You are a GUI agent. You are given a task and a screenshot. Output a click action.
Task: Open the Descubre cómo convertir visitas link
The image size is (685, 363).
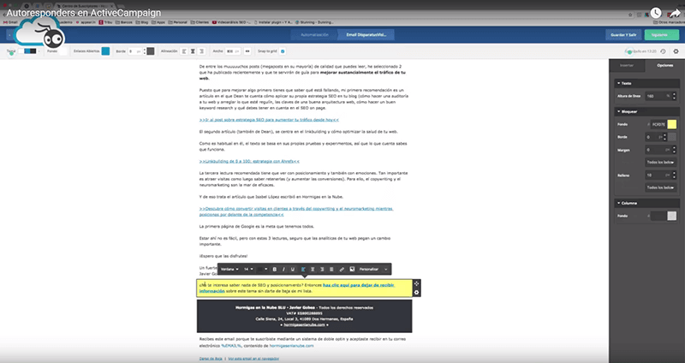tap(296, 211)
